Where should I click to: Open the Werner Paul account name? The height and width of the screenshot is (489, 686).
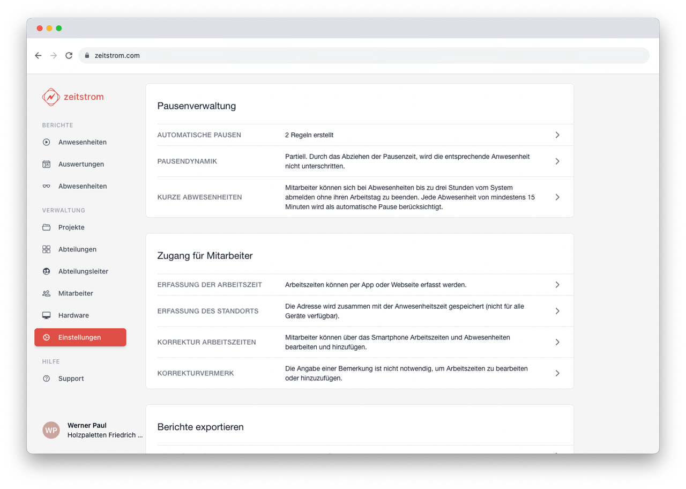click(x=87, y=425)
